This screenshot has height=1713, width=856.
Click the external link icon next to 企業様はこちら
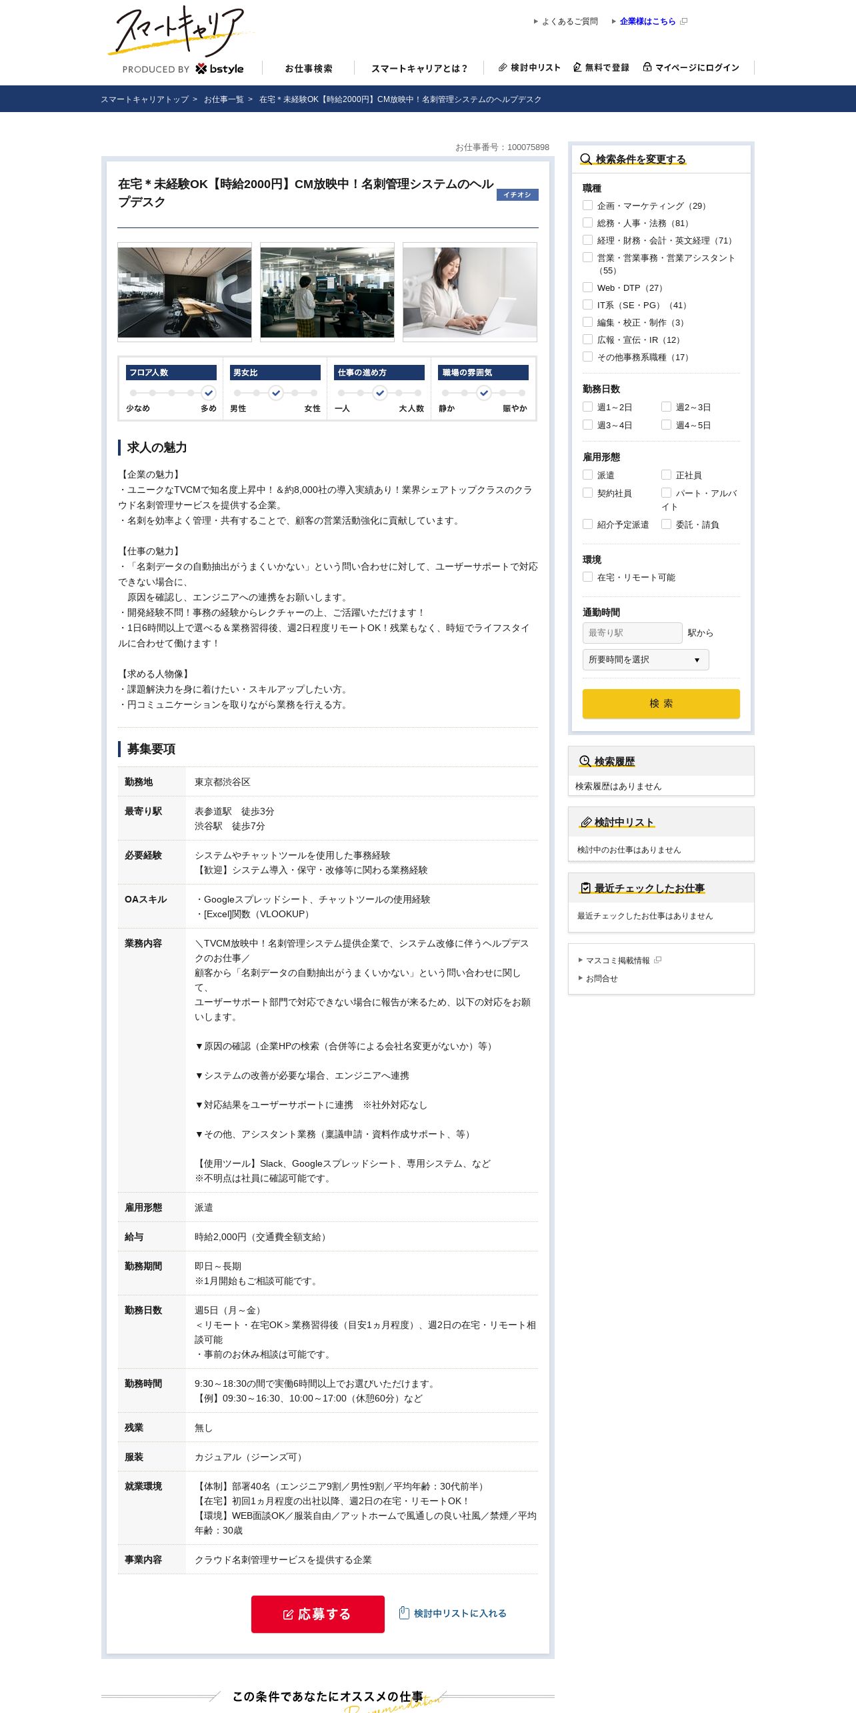coord(683,21)
